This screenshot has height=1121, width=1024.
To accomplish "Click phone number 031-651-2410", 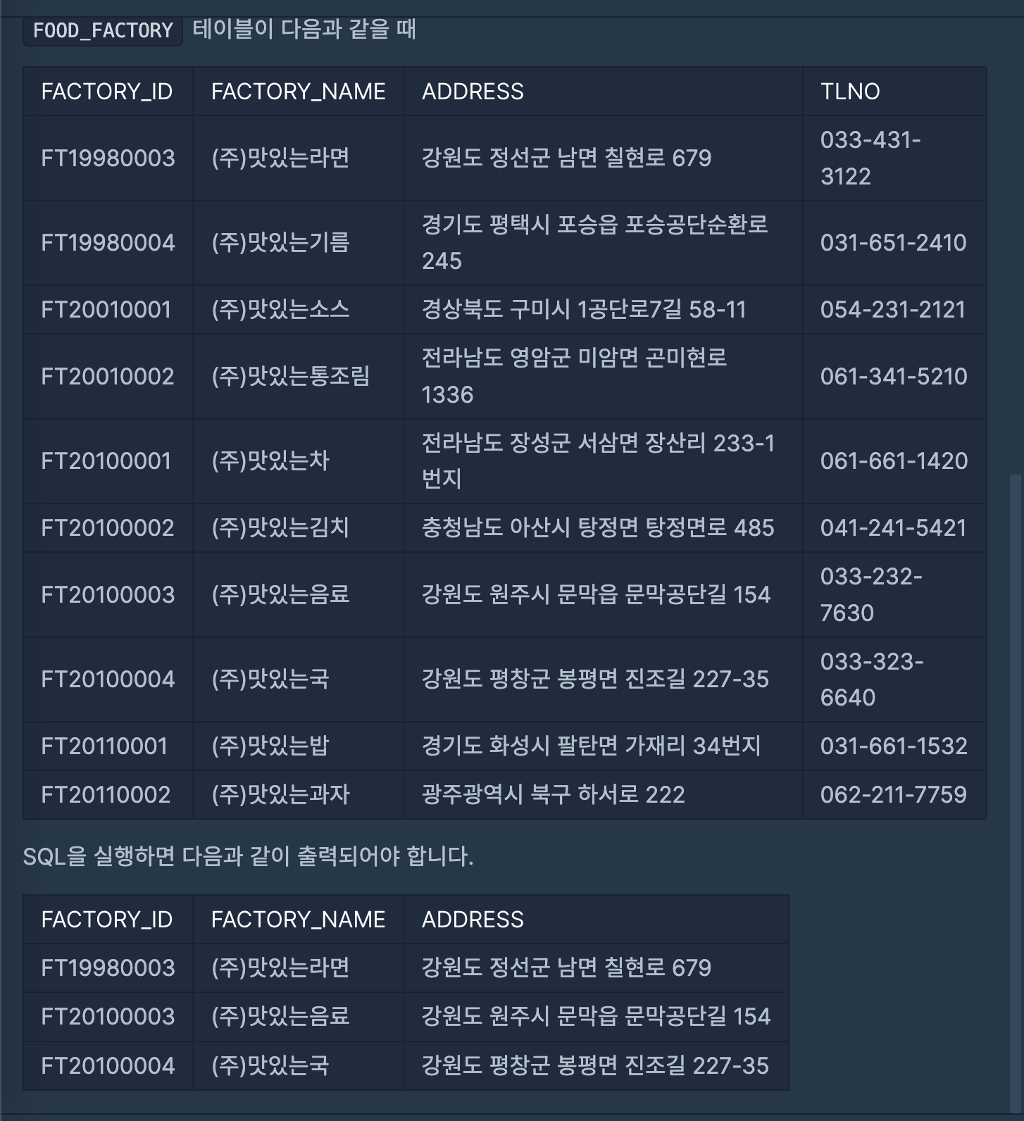I will click(893, 243).
